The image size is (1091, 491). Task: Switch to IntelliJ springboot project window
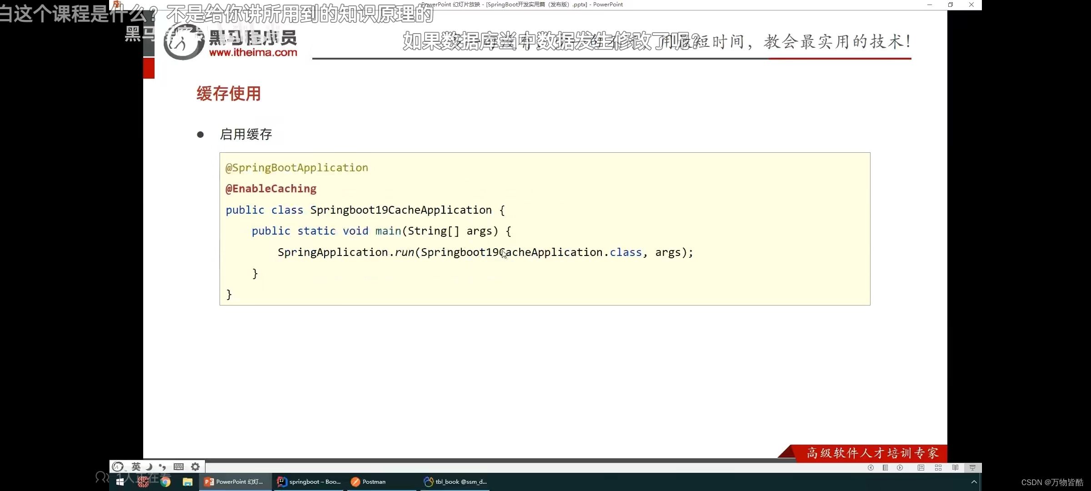pyautogui.click(x=310, y=482)
